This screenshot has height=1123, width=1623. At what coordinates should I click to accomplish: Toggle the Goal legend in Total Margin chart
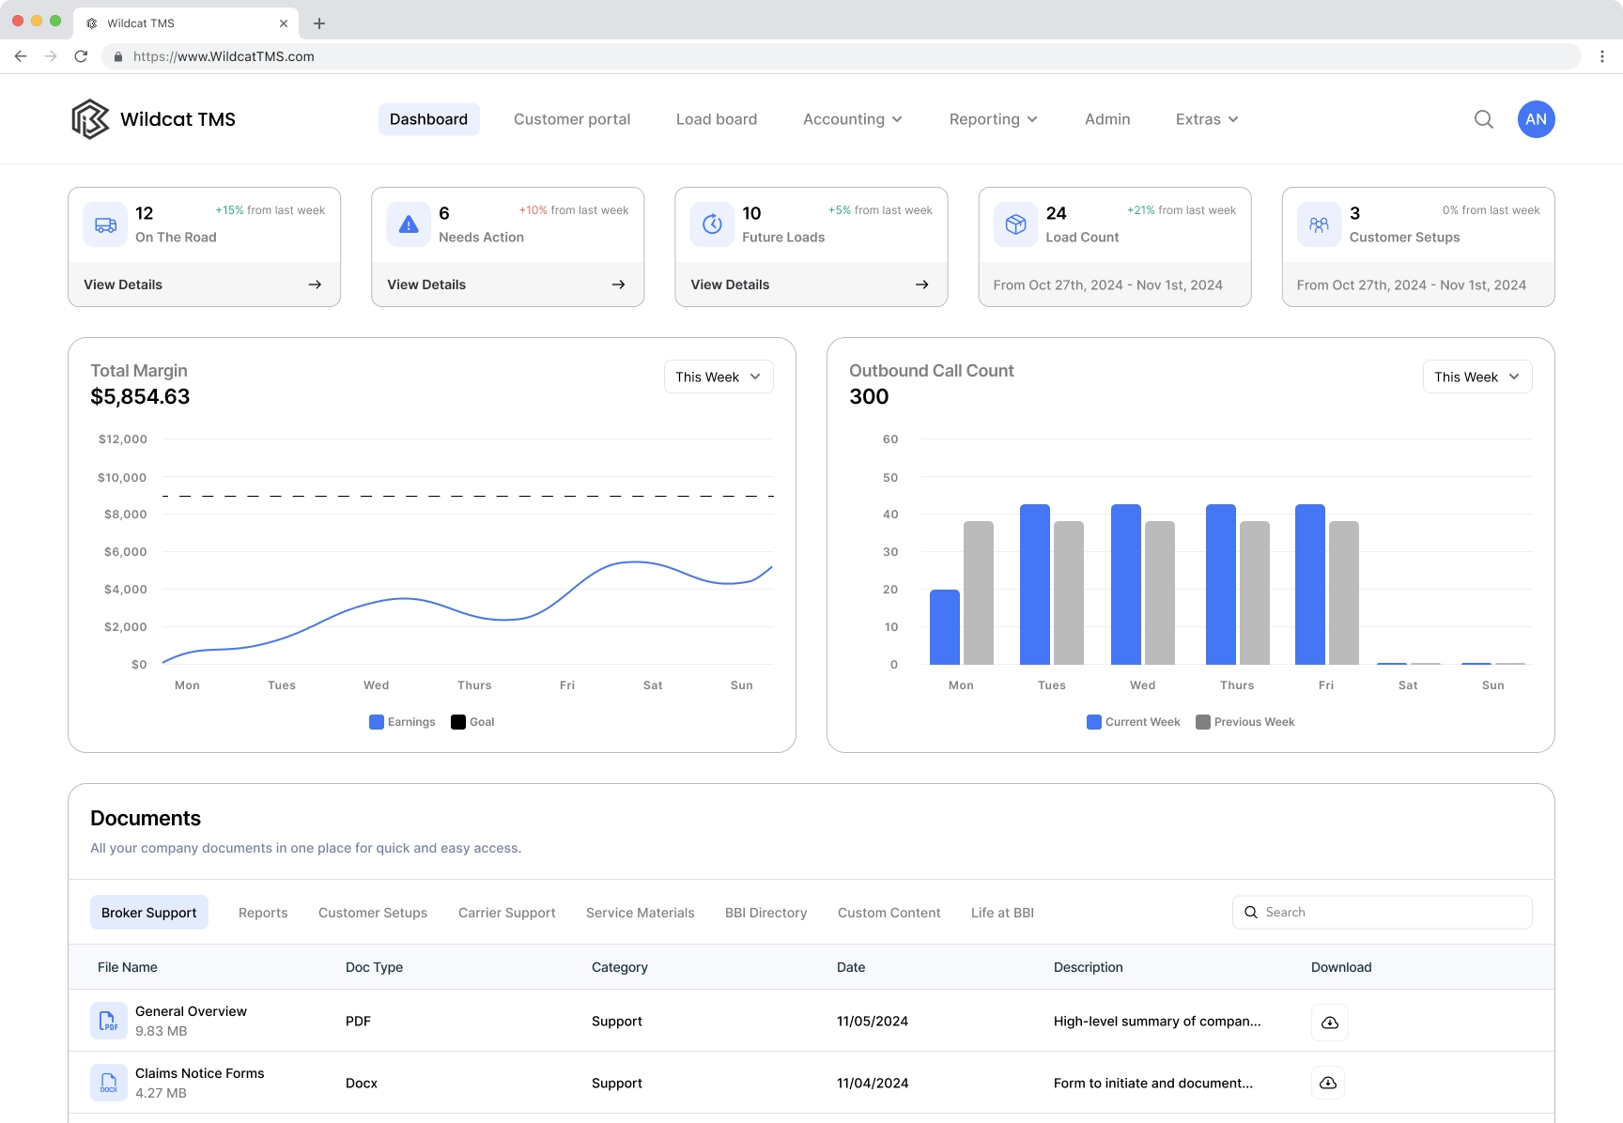click(472, 721)
